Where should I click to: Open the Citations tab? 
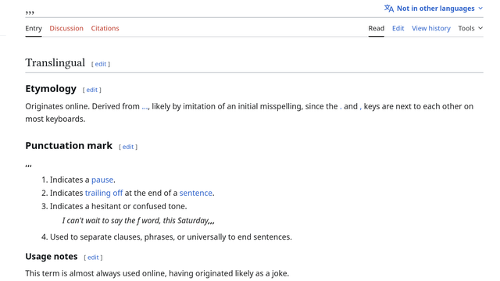click(x=105, y=28)
